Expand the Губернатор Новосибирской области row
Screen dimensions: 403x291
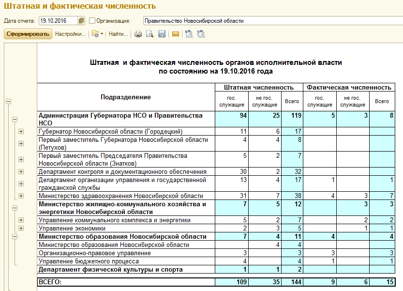tap(21, 132)
